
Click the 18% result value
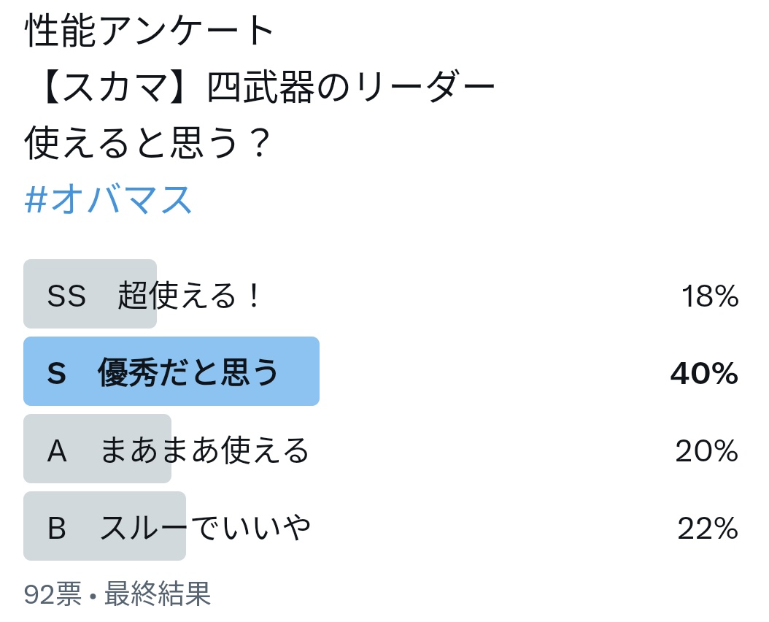[x=710, y=296]
